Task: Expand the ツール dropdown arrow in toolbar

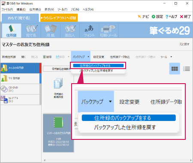Action: point(171,57)
